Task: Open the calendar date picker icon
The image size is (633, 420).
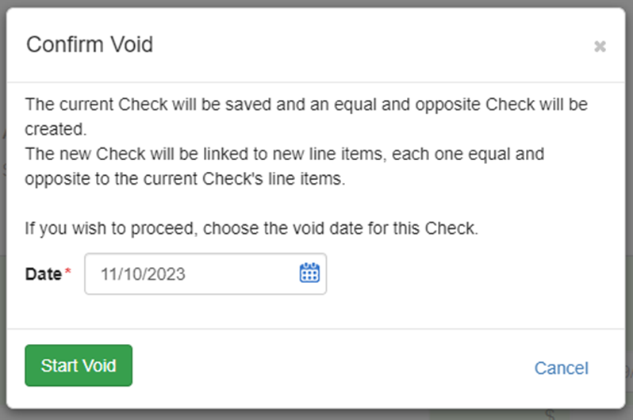Action: pos(309,273)
